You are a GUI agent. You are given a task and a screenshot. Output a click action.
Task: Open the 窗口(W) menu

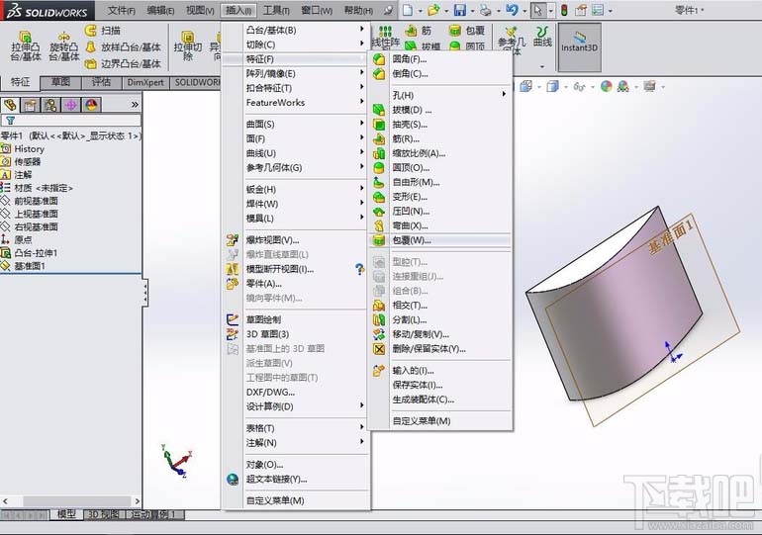pyautogui.click(x=317, y=10)
